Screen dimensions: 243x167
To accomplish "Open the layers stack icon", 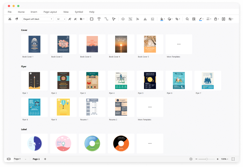I will click(123, 19).
